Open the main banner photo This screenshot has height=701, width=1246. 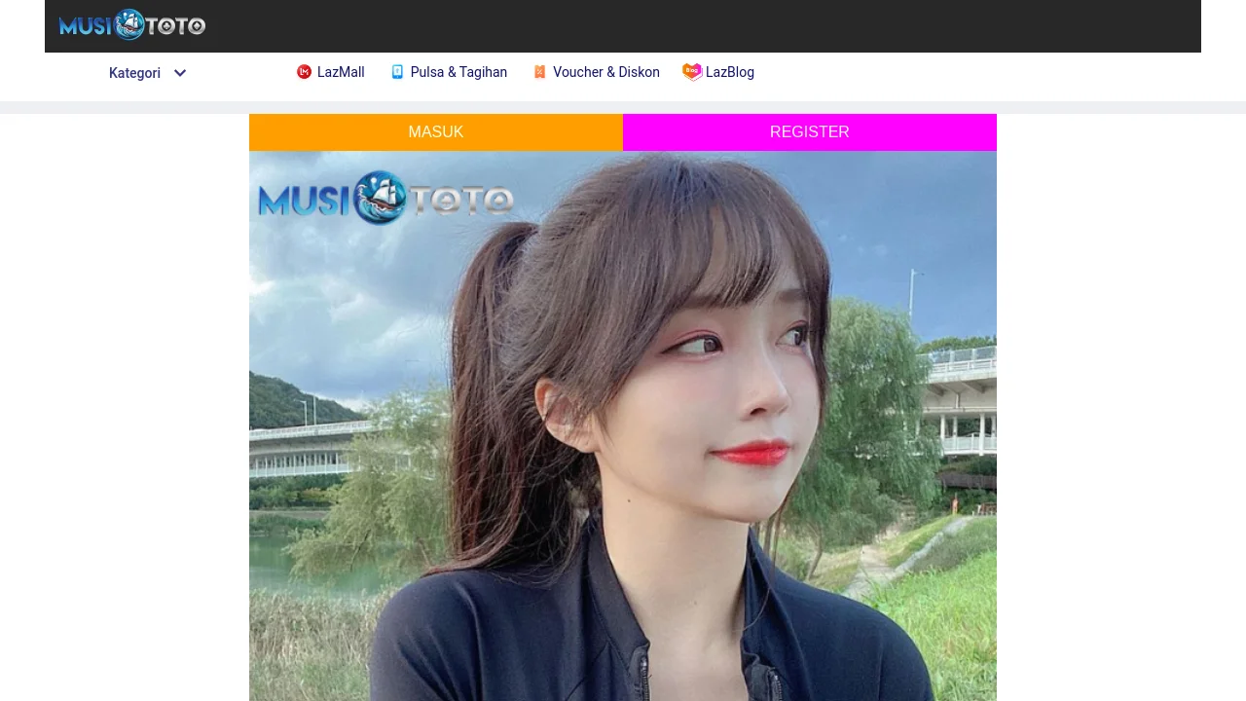[623, 425]
